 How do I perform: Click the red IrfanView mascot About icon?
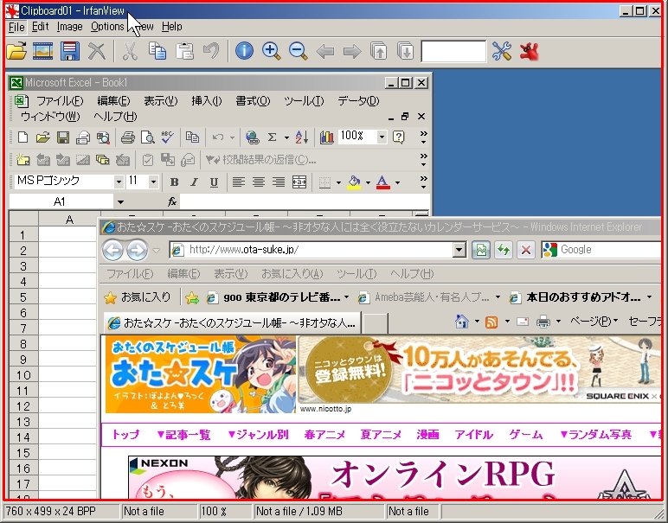point(529,51)
